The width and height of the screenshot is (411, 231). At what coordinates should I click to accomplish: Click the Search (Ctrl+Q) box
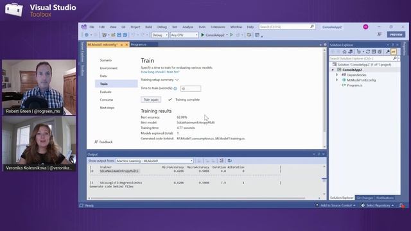[x=287, y=27]
